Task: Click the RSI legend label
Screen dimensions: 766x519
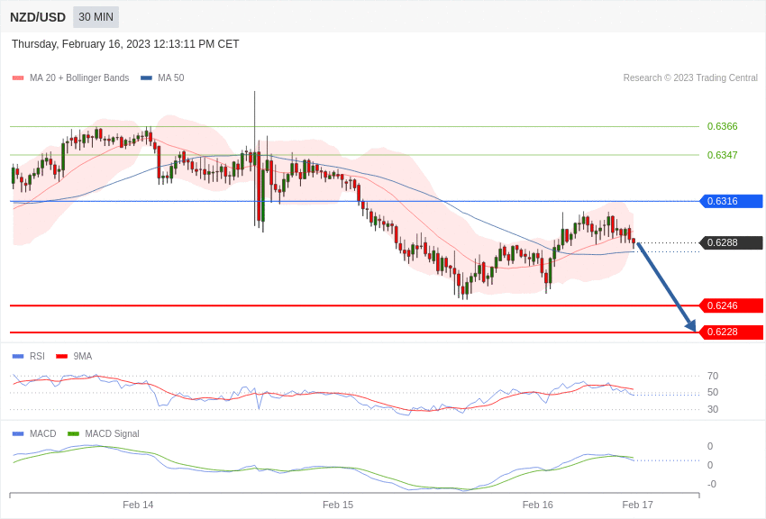Action: click(x=37, y=357)
